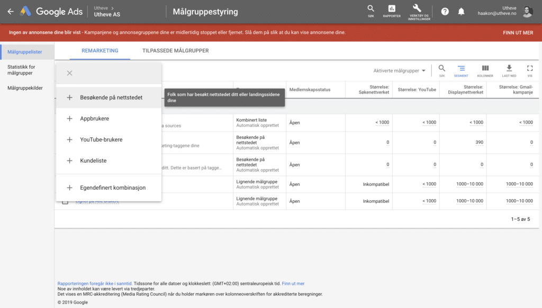
Task: Go back using the arrow icon
Action: point(11,12)
